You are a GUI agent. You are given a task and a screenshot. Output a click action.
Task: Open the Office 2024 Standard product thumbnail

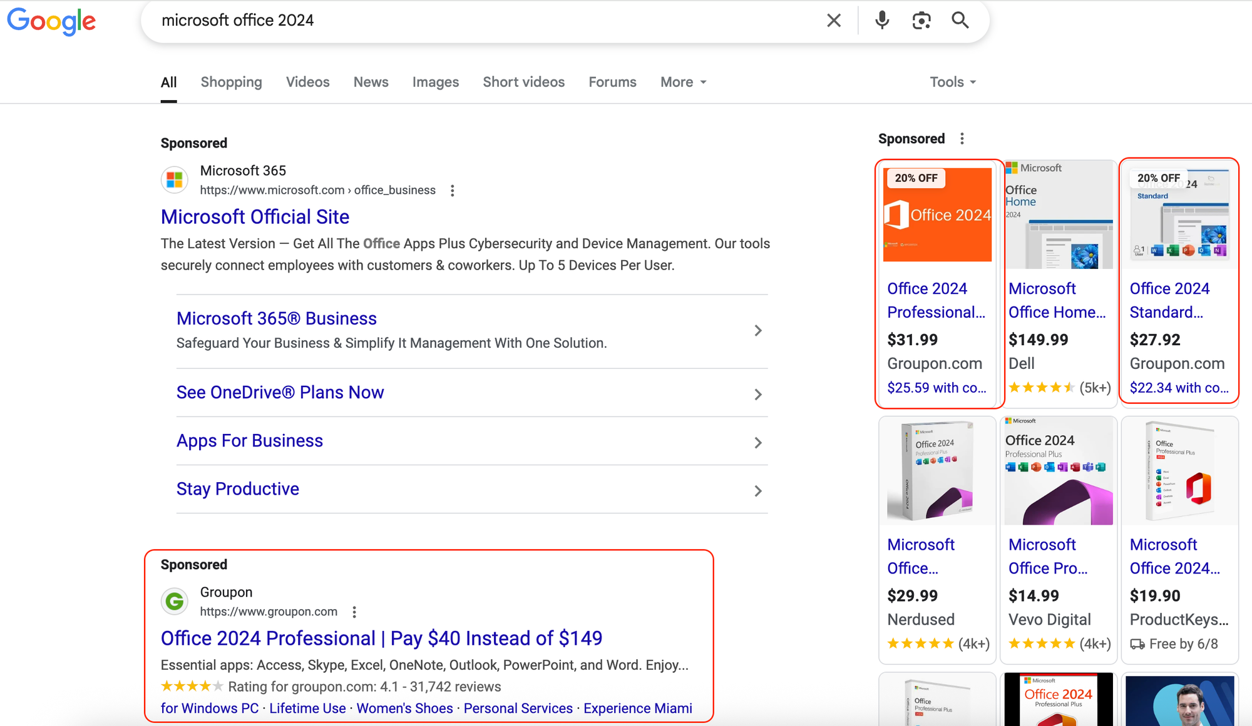[x=1179, y=214]
